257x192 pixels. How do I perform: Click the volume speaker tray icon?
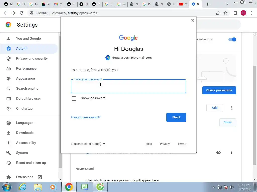232,187
